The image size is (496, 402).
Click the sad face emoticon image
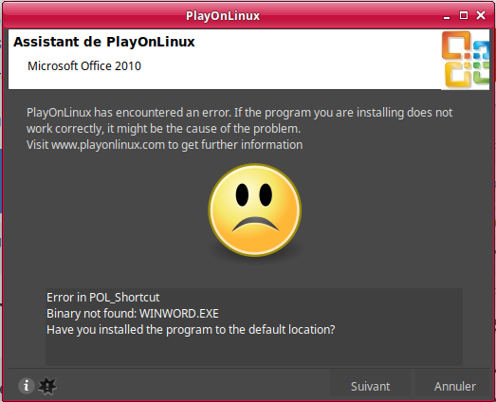[255, 210]
